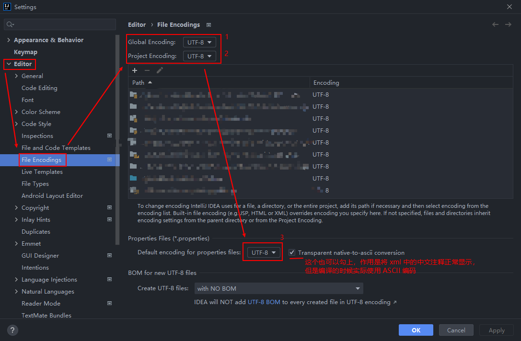Viewport: 521px width, 341px height.
Task: Expand the Copyright node
Action: 16,207
